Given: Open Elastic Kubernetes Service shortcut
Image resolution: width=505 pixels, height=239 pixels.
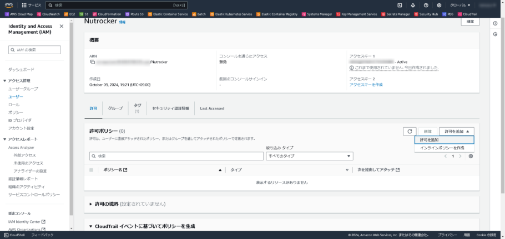Looking at the screenshot, I should pyautogui.click(x=231, y=14).
